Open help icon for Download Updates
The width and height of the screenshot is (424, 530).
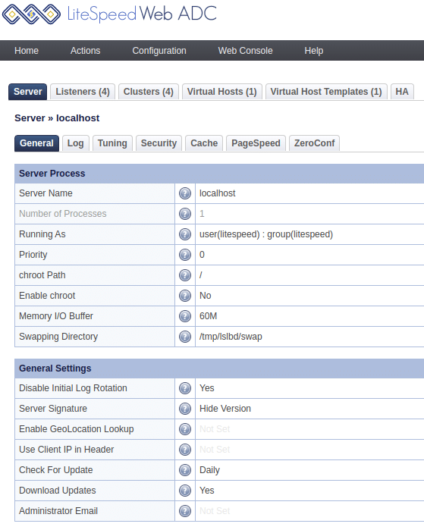pyautogui.click(x=185, y=491)
